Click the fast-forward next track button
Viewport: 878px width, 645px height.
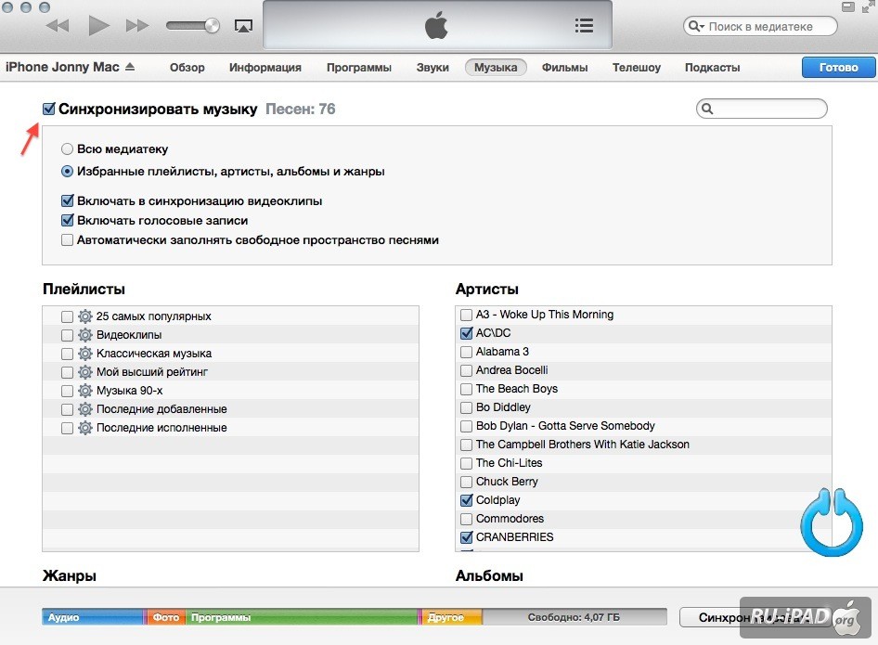[x=137, y=26]
